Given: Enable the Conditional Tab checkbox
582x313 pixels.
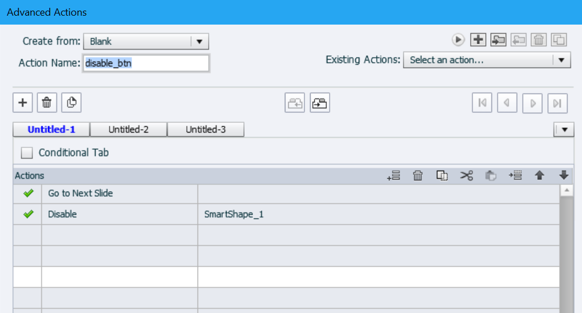Looking at the screenshot, I should coord(27,153).
